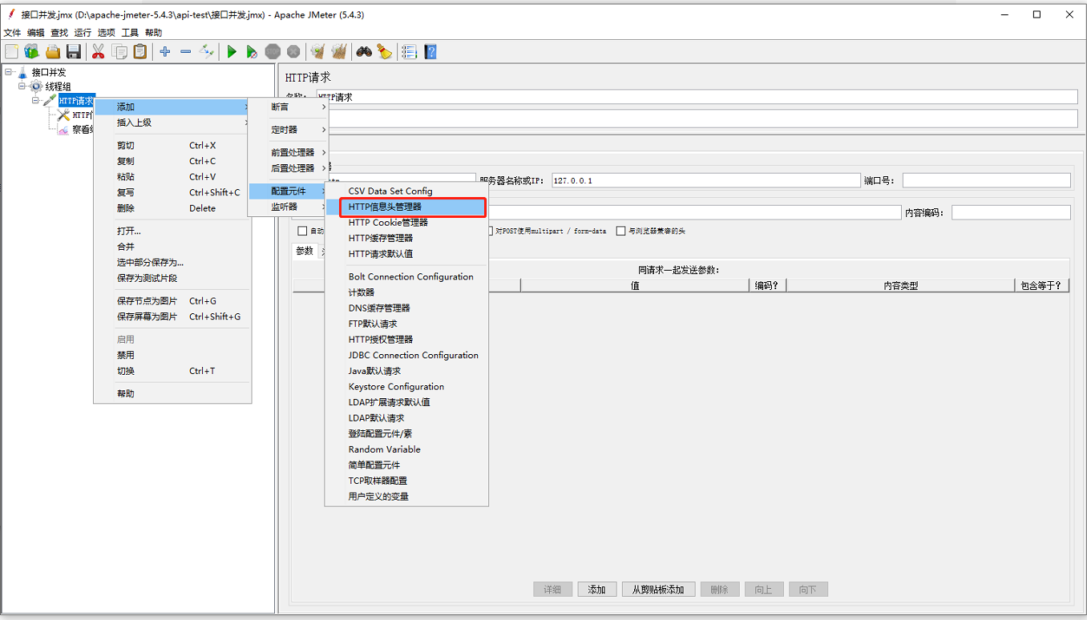Image resolution: width=1087 pixels, height=620 pixels.
Task: Click the Clear results broom-gear icon
Action: (318, 52)
